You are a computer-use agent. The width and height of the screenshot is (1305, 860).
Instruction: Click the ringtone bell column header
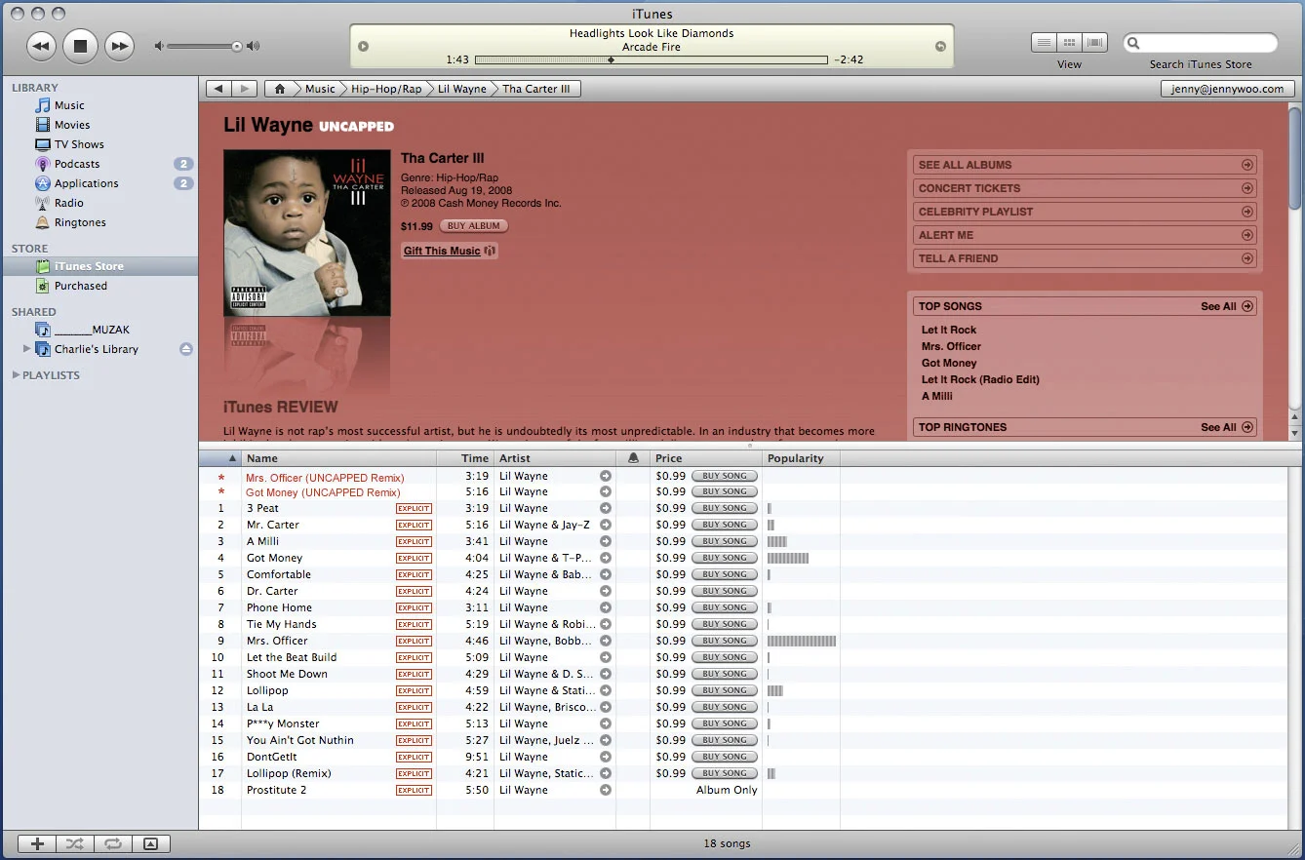pos(633,458)
